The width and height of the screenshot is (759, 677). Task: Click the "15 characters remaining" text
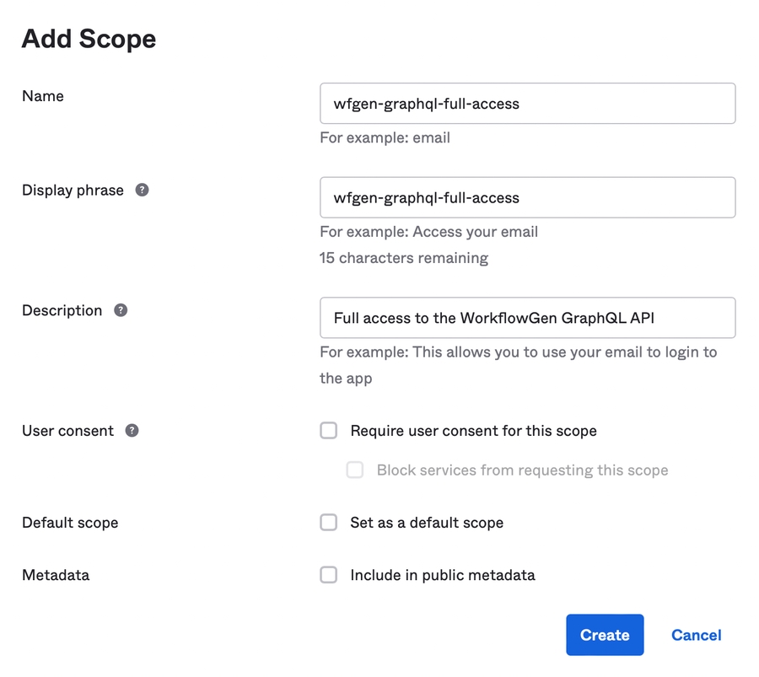pyautogui.click(x=403, y=258)
